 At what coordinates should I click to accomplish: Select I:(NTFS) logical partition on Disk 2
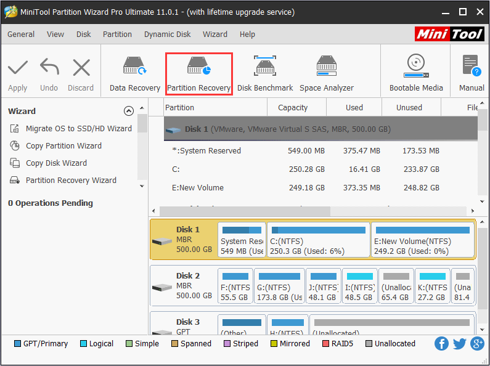(360, 286)
